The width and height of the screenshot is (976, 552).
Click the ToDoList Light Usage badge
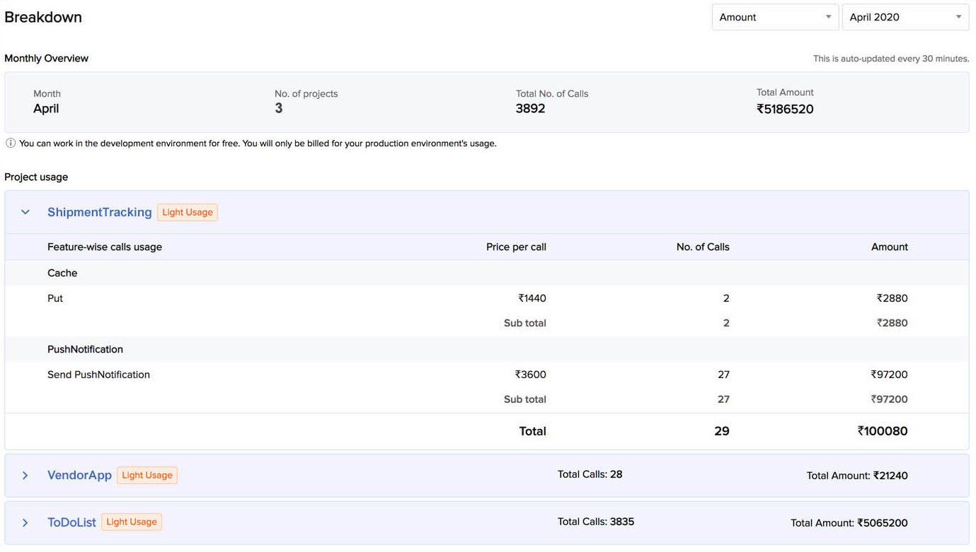(131, 522)
